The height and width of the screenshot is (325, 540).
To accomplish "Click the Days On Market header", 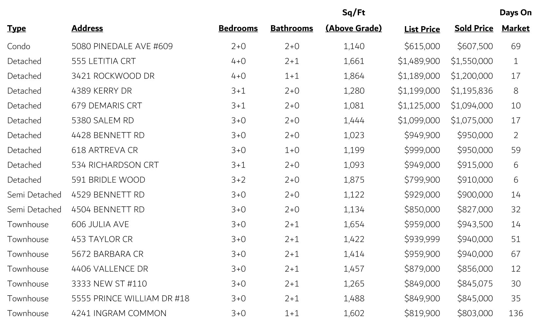I will (x=515, y=21).
